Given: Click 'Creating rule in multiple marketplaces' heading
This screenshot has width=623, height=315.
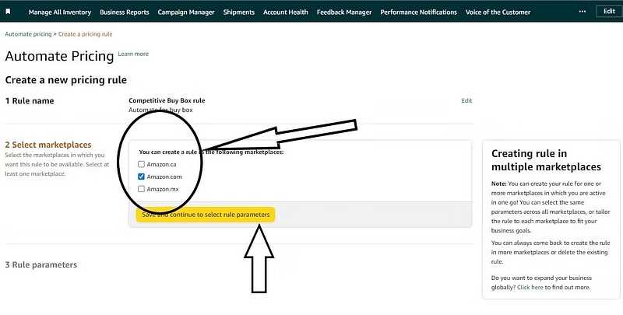Looking at the screenshot, I should (x=547, y=160).
